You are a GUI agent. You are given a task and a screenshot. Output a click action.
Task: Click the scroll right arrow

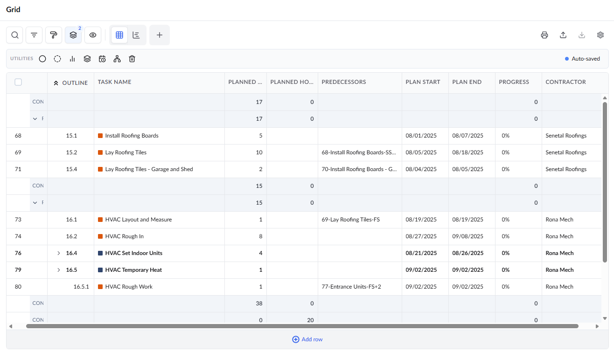(x=597, y=326)
